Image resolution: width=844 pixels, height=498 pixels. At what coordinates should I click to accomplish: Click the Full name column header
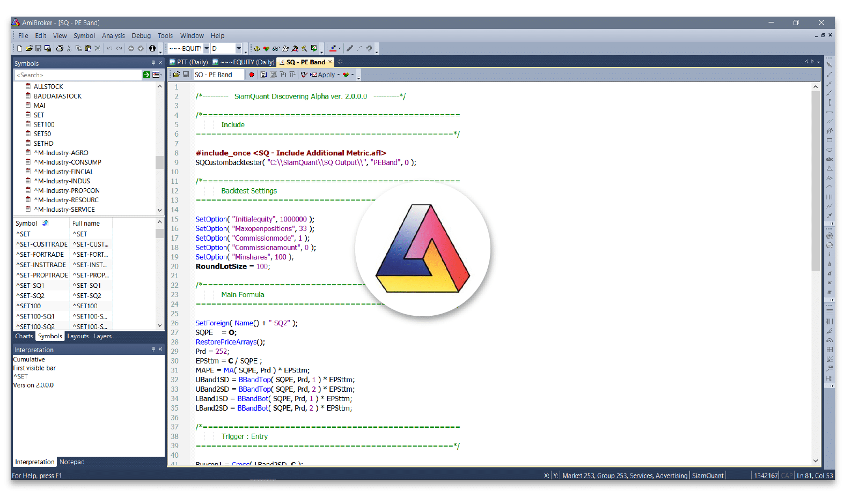pos(91,223)
